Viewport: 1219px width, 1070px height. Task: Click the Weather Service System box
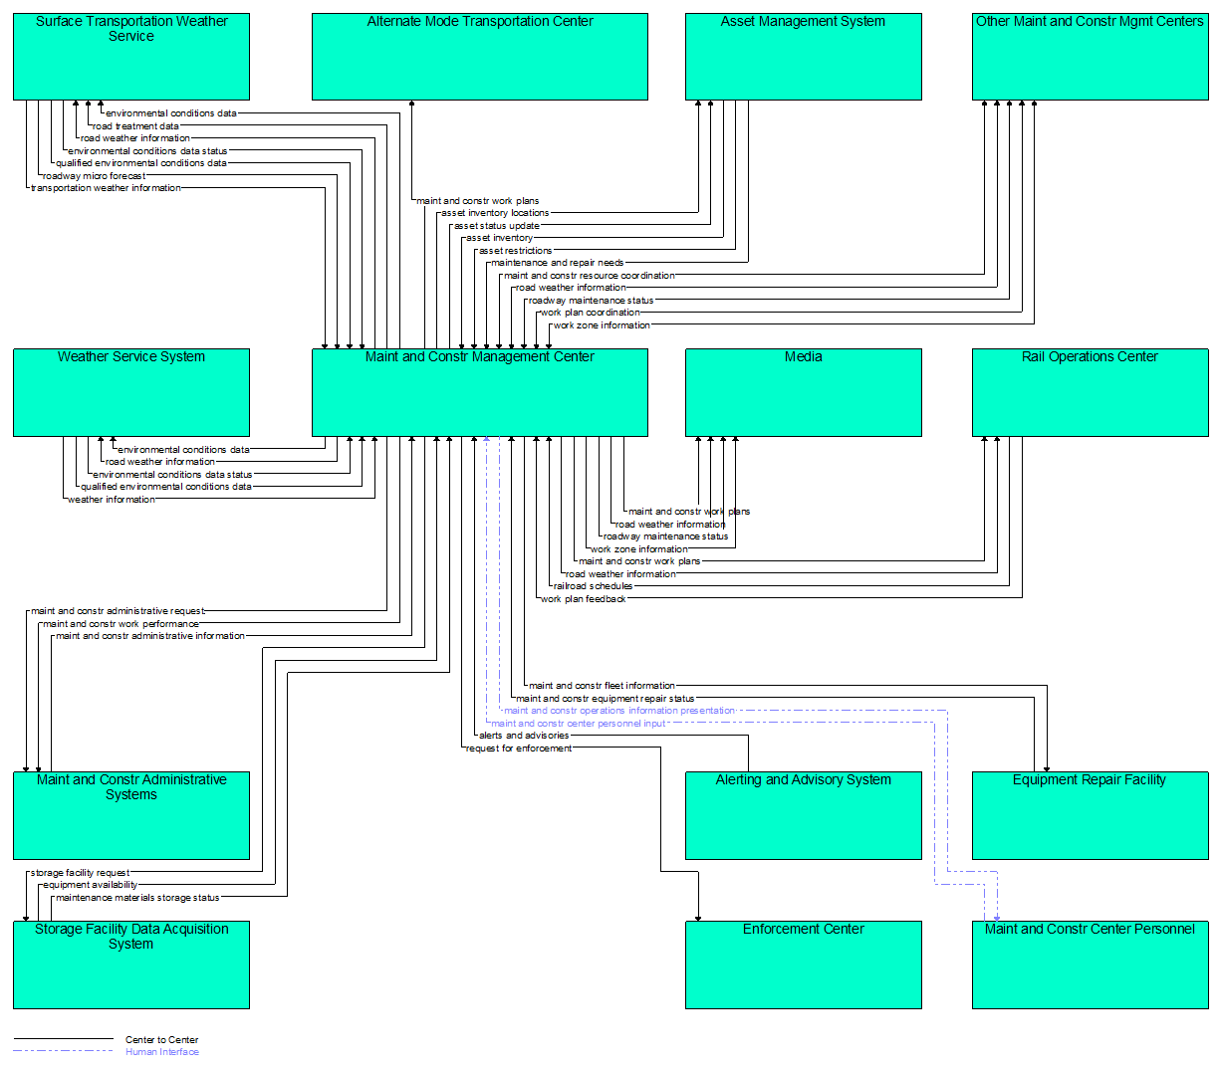tap(131, 392)
